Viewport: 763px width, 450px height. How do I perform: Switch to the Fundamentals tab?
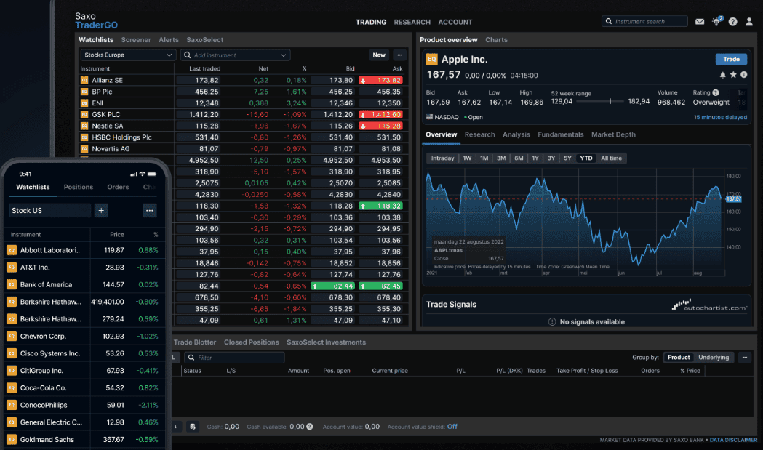coord(561,134)
